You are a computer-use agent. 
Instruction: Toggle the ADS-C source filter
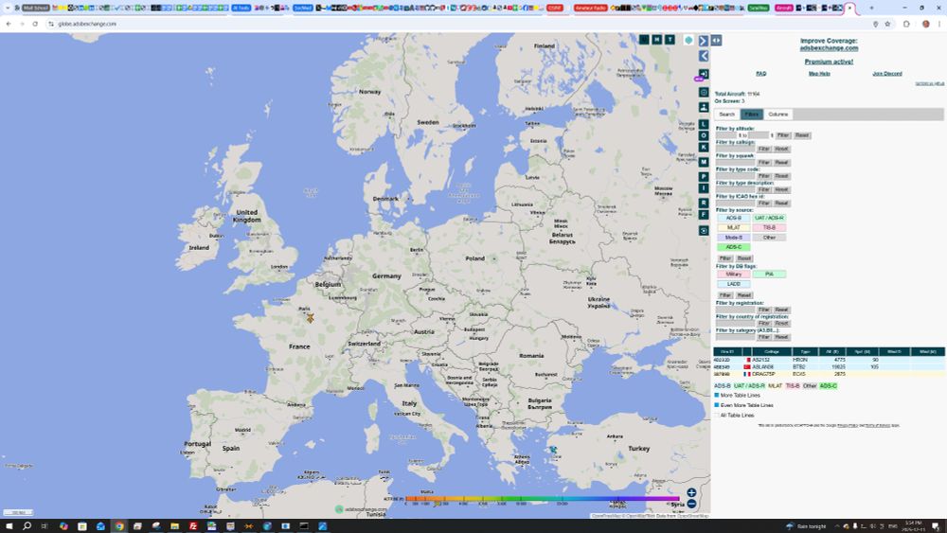734,247
